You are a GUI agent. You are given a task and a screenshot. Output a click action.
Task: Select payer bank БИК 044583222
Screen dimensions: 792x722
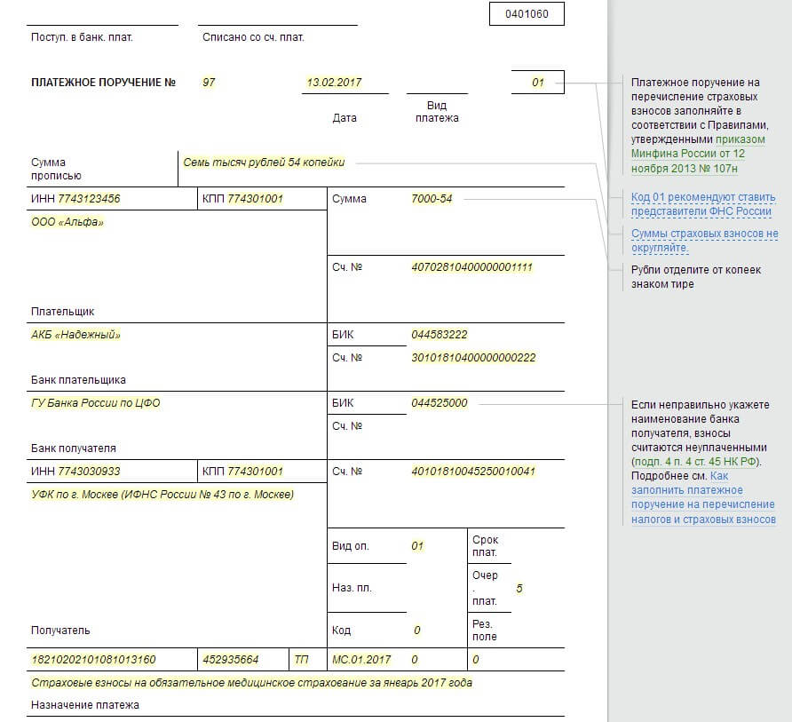point(439,335)
